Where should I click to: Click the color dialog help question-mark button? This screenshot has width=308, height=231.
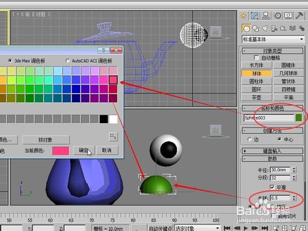point(103,50)
